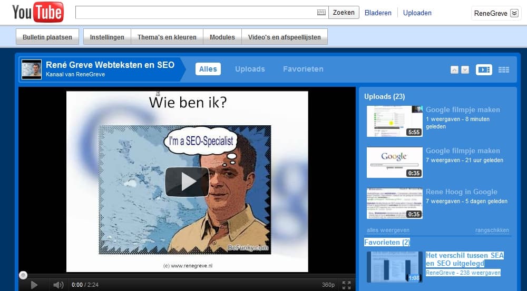Click the down arrow in channel header
This screenshot has width=527, height=291.
pyautogui.click(x=465, y=70)
